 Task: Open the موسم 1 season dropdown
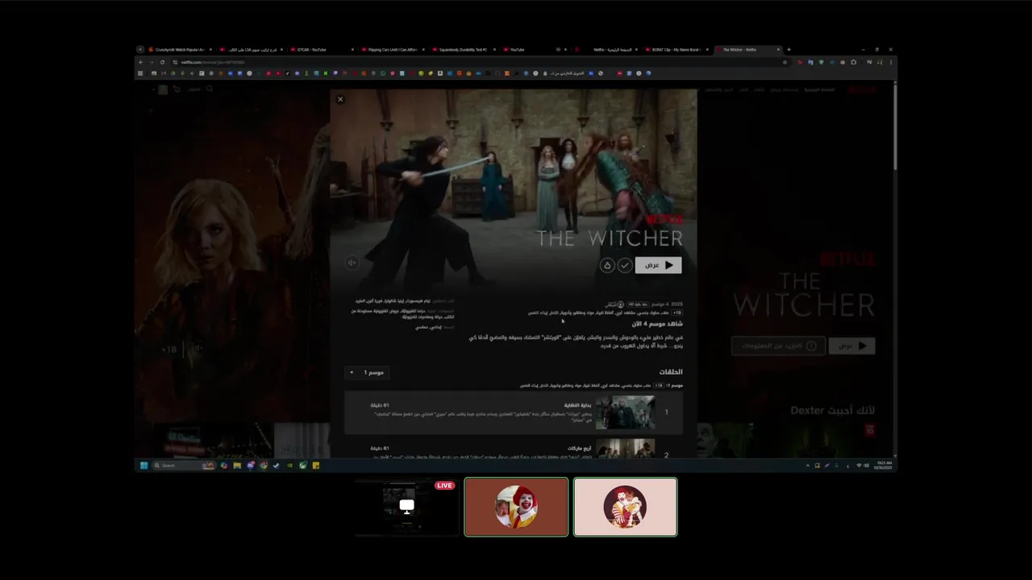[367, 372]
